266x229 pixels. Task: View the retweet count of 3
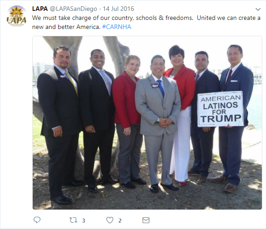point(84,220)
